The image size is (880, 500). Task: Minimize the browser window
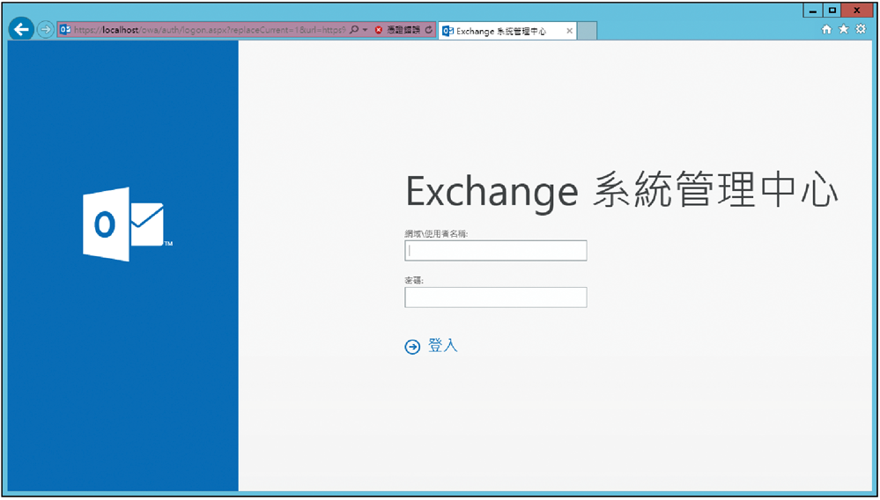click(x=813, y=11)
